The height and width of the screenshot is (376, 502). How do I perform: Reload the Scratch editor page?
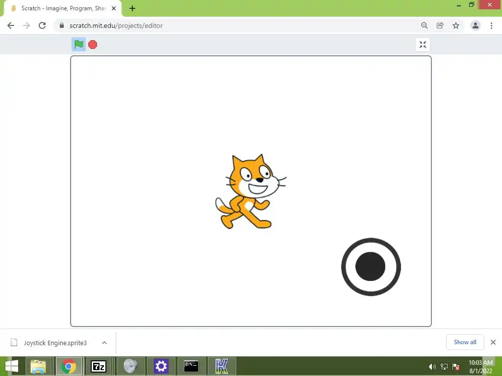[42, 25]
